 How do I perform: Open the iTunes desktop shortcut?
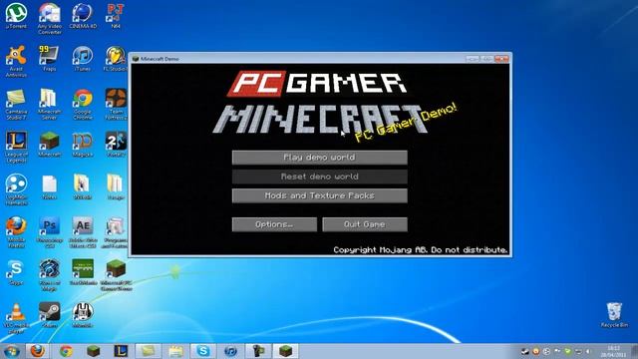[x=83, y=58]
